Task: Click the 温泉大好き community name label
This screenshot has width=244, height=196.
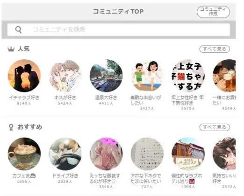Action: point(106,98)
